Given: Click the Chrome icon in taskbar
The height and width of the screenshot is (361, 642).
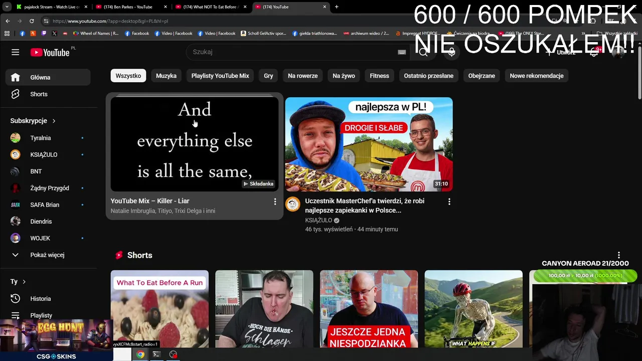Looking at the screenshot, I should (x=140, y=354).
